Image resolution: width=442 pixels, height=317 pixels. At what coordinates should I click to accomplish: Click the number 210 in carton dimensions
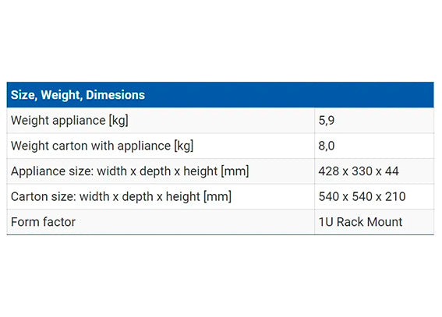pos(395,196)
